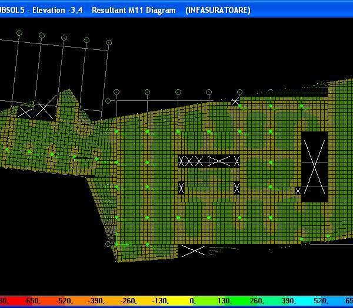The image size is (353, 308).
Task: Click small X opening below central opening's right end
Action: 237,188
